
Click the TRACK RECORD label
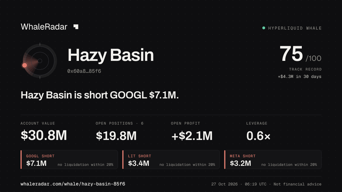click(x=305, y=69)
